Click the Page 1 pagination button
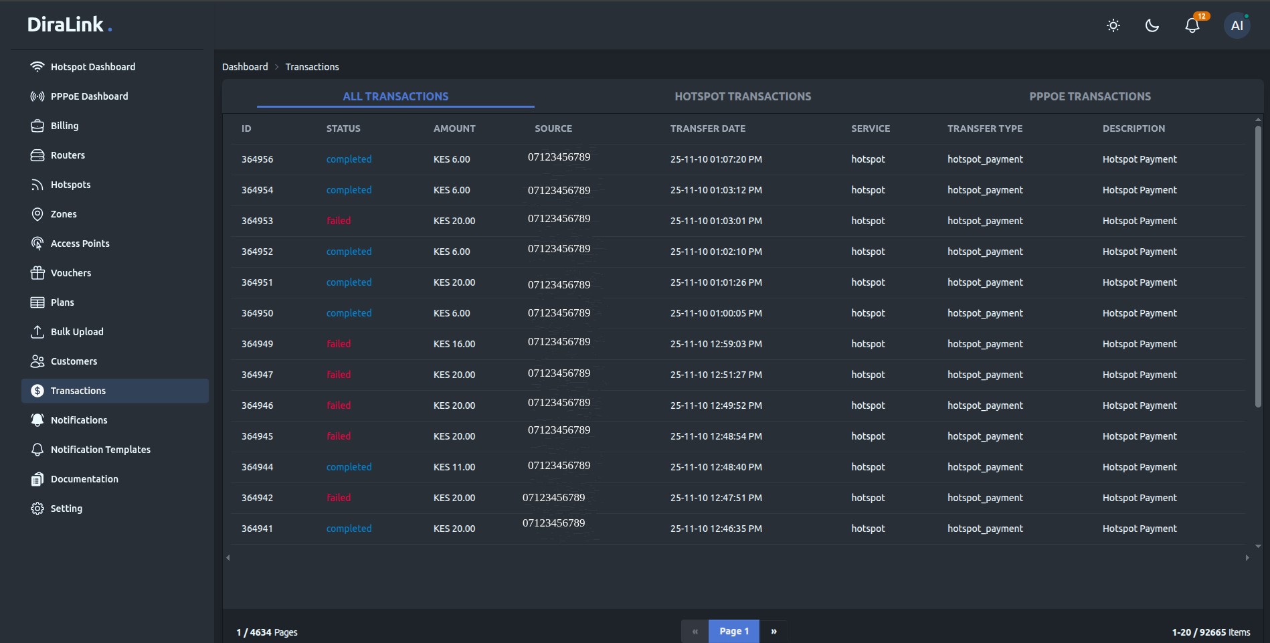Viewport: 1270px width, 643px height. click(x=733, y=631)
